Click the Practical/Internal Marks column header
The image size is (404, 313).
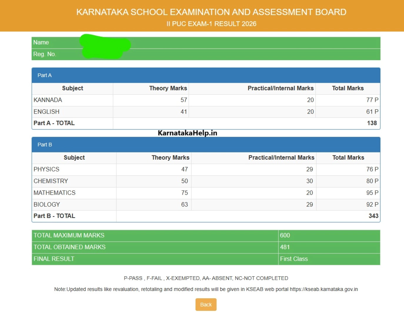click(280, 88)
